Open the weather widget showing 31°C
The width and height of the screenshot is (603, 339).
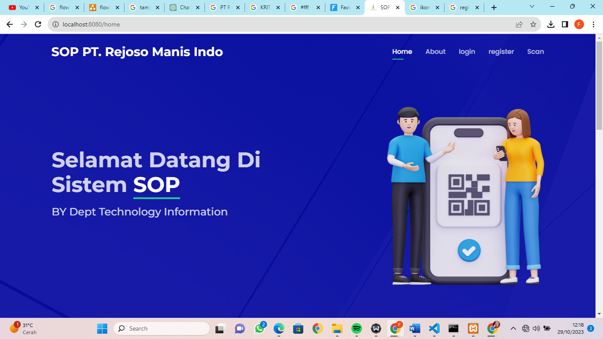[x=23, y=328]
